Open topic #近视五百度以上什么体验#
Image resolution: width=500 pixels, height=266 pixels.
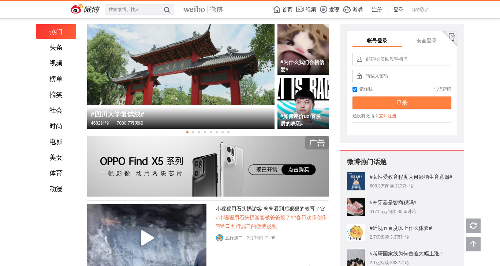(400, 228)
